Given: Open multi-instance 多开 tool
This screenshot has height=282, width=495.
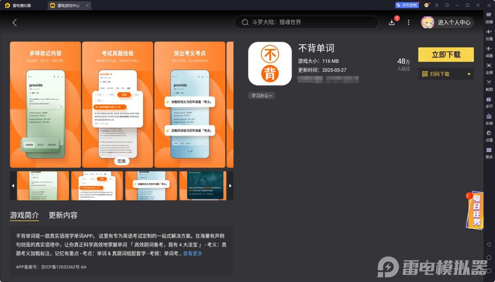Looking at the screenshot, I should tap(489, 102).
